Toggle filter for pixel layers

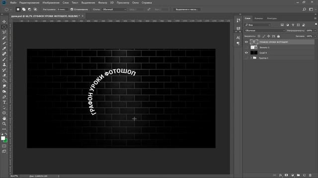[x=282, y=25]
